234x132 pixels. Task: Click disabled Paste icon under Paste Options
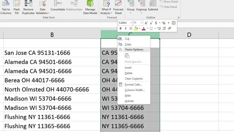point(127,56)
